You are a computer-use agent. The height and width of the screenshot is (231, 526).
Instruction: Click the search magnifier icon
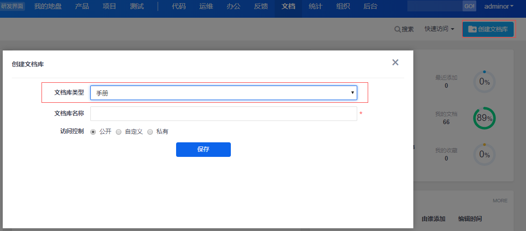[x=397, y=30]
